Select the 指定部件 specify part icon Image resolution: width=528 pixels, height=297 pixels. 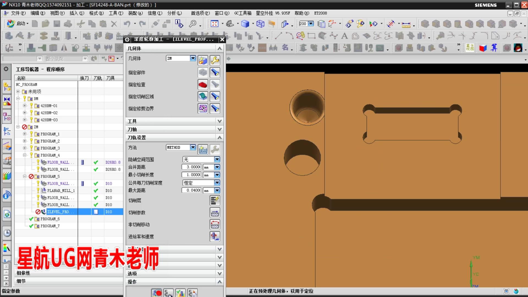point(203,72)
